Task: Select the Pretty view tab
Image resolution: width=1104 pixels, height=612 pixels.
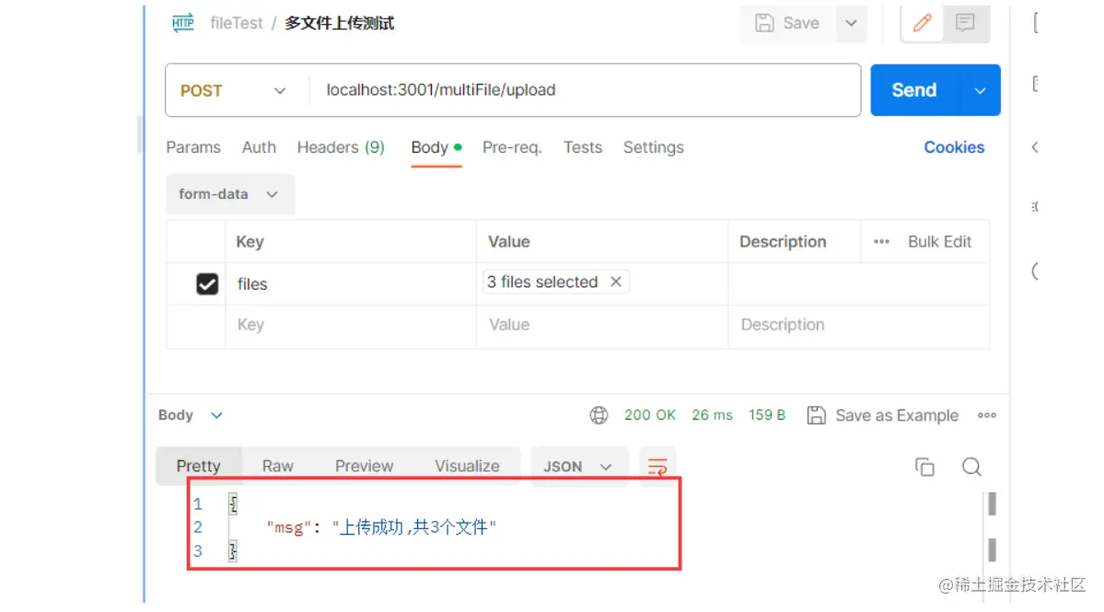Action: click(199, 467)
